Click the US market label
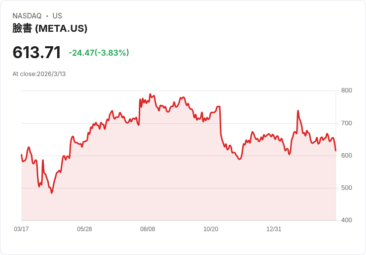Screen dimensions: 366x255 pyautogui.click(x=57, y=16)
